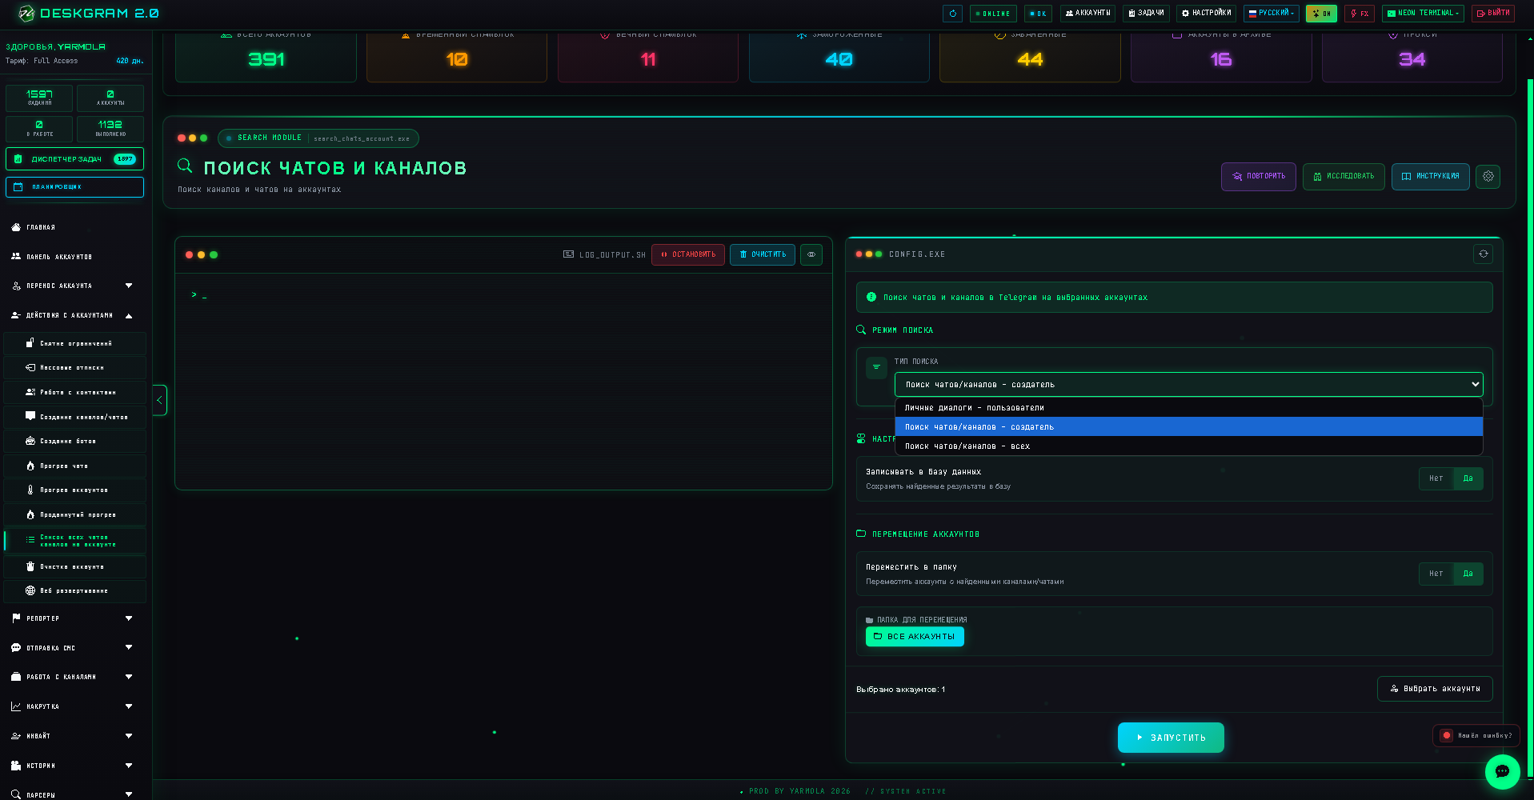Select the ВСЕ АККАУНТЫ folder chip

[x=915, y=637]
